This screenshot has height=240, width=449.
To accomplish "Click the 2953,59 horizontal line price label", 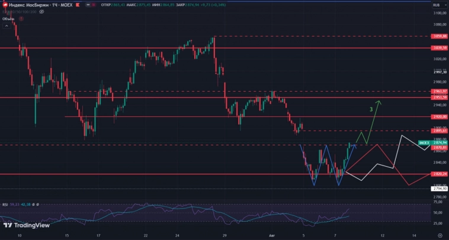I will pyautogui.click(x=440, y=98).
